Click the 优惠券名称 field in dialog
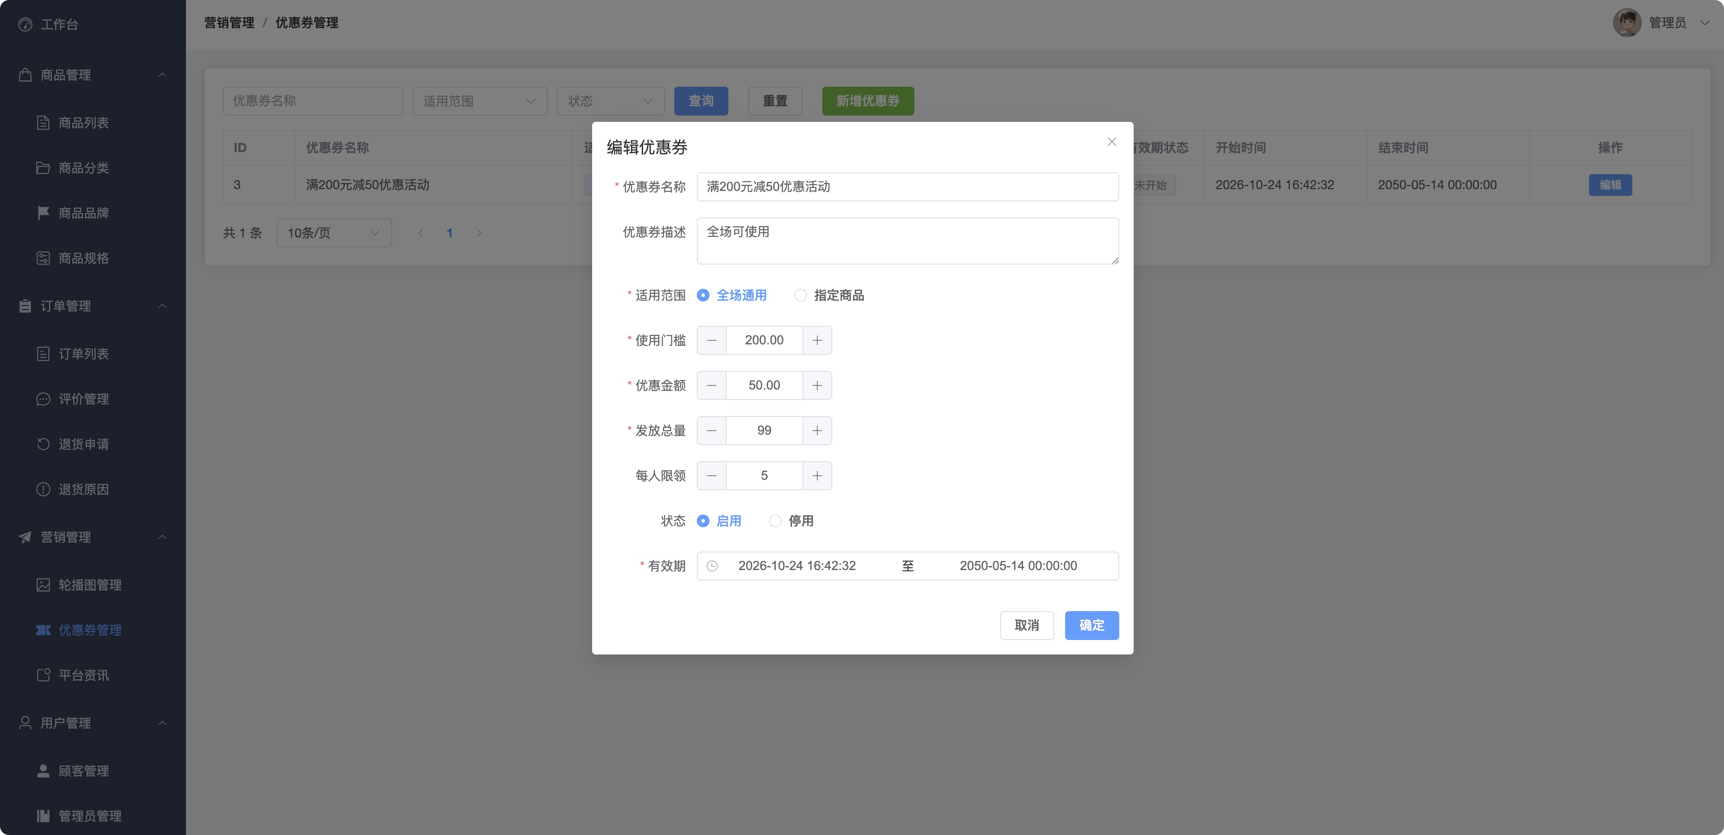 click(908, 187)
